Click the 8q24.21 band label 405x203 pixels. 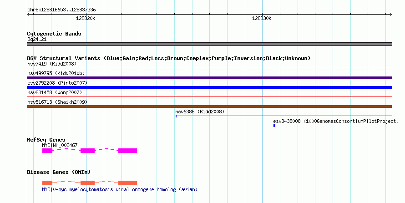37,39
